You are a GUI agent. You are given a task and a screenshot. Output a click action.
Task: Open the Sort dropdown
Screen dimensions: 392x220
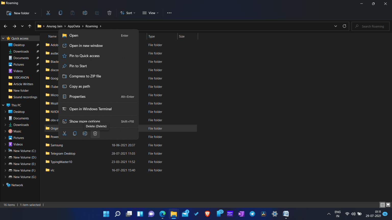(128, 13)
